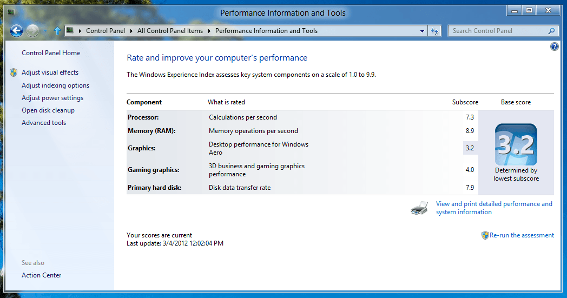Open the address bar history dropdown
Image resolution: width=567 pixels, height=298 pixels.
tap(422, 31)
